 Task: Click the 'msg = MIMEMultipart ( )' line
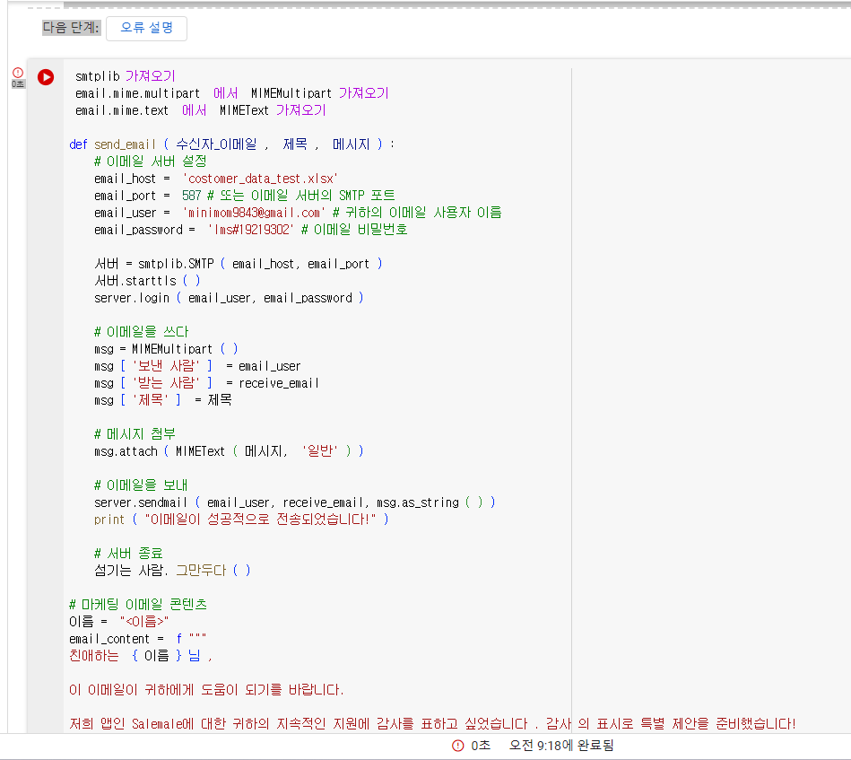point(166,349)
